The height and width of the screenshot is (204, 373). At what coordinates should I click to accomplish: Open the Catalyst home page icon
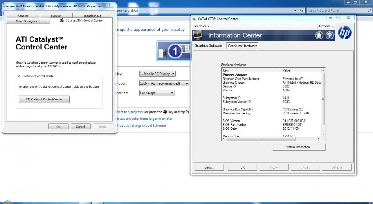coord(319,35)
